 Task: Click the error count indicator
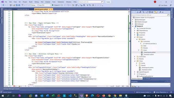pyautogui.click(x=15, y=86)
